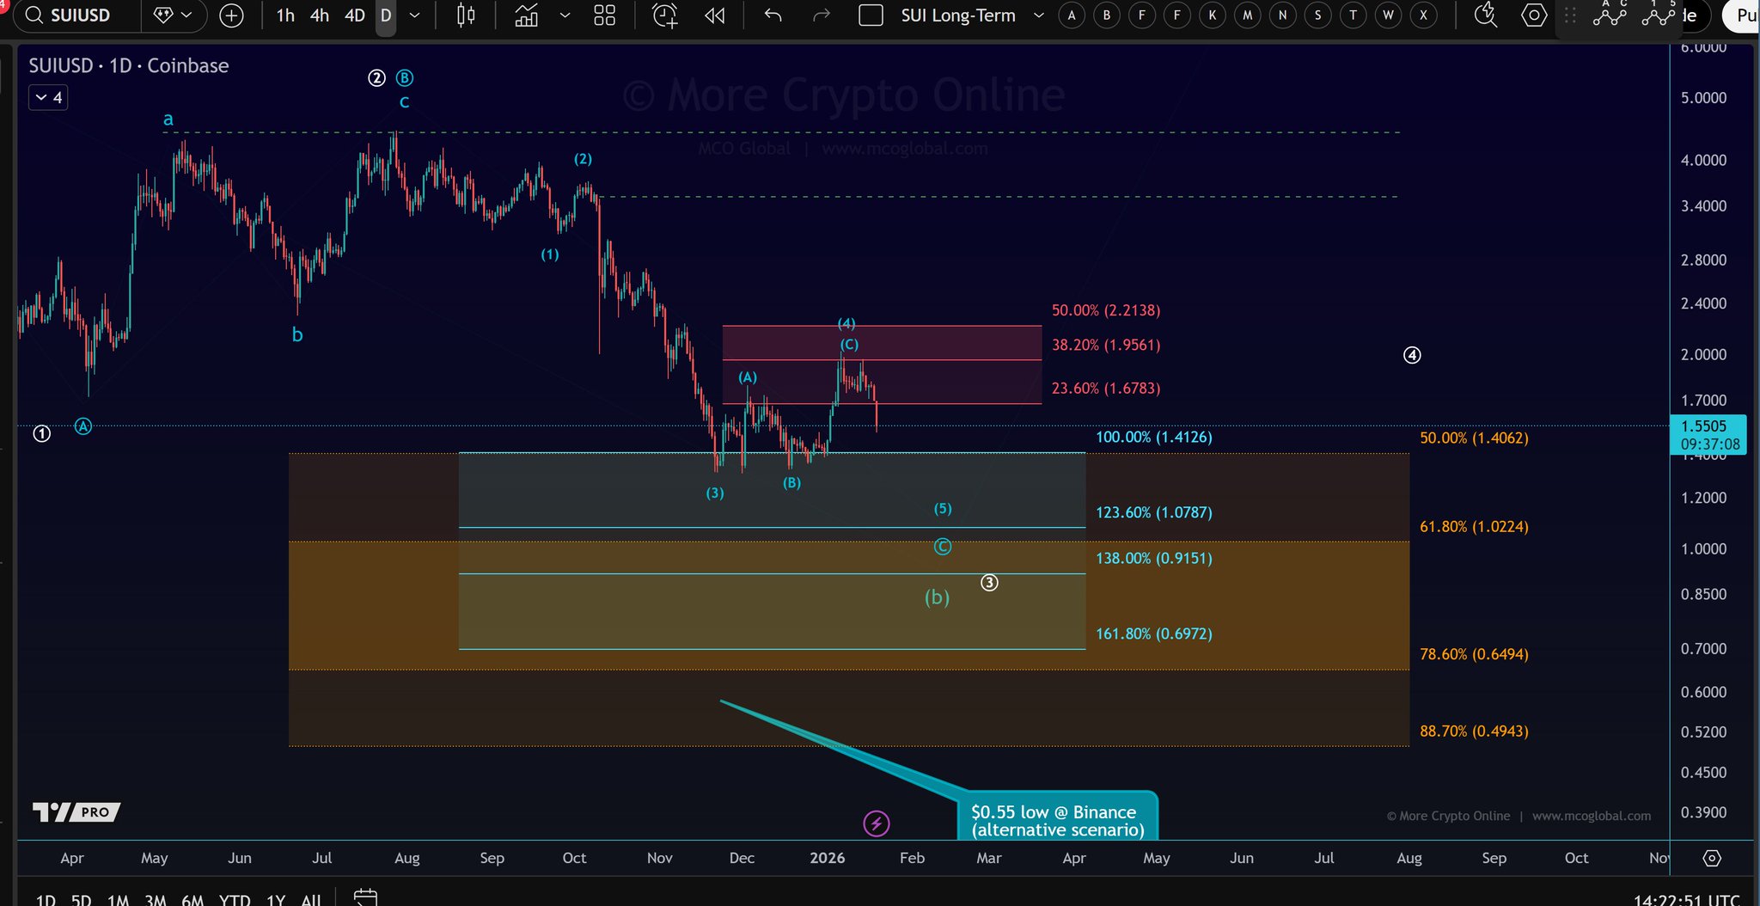Click the SUI Long-Term layout name
The width and height of the screenshot is (1760, 906).
pyautogui.click(x=958, y=15)
